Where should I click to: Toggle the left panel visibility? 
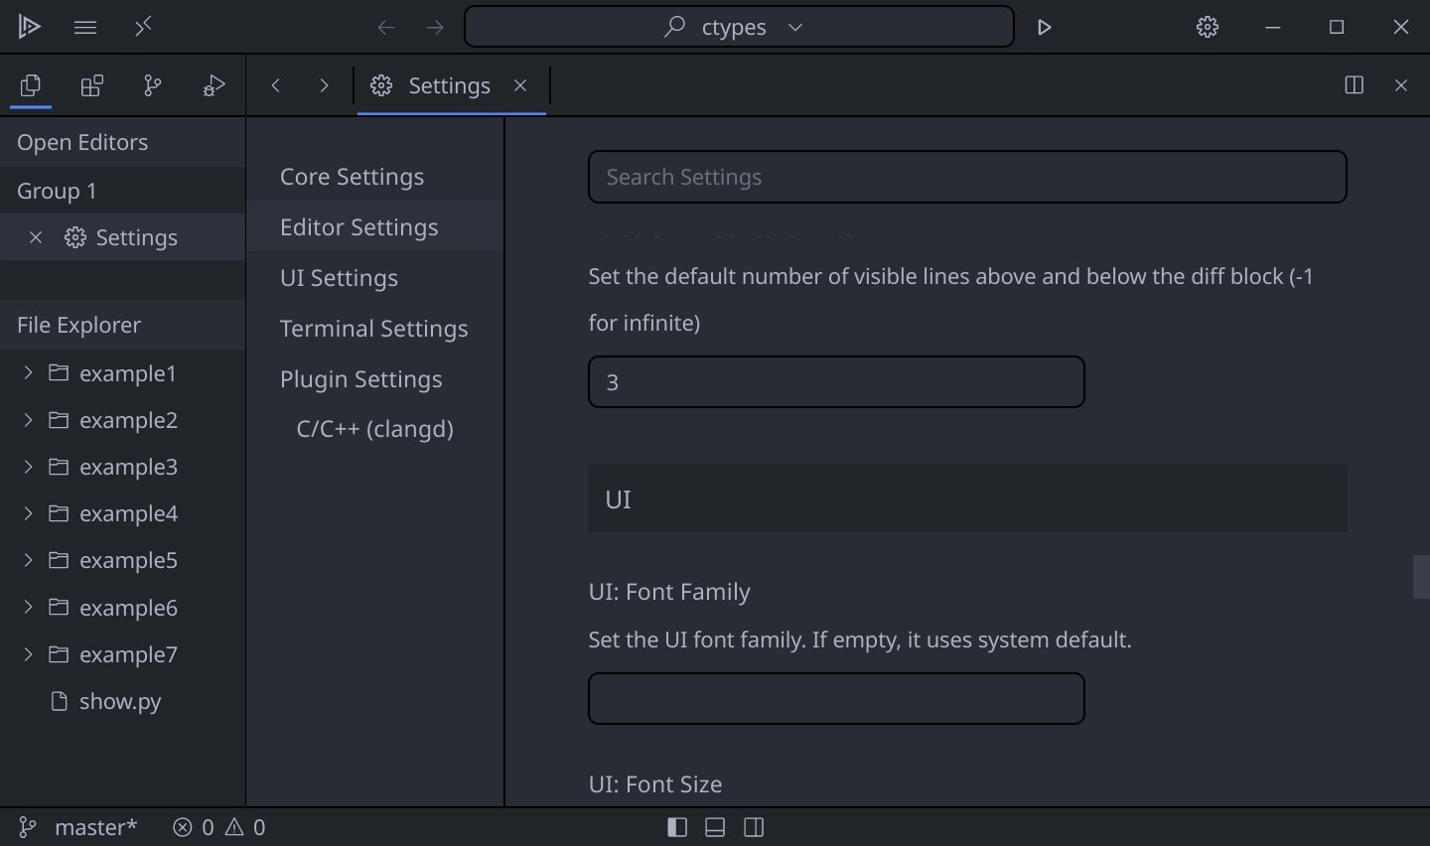click(x=677, y=827)
